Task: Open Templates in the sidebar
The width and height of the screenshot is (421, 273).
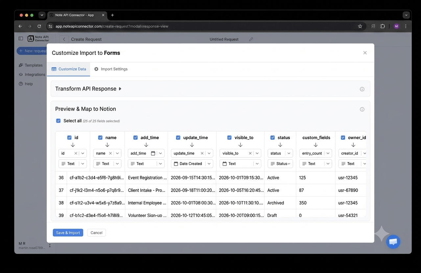Action: click(x=31, y=65)
